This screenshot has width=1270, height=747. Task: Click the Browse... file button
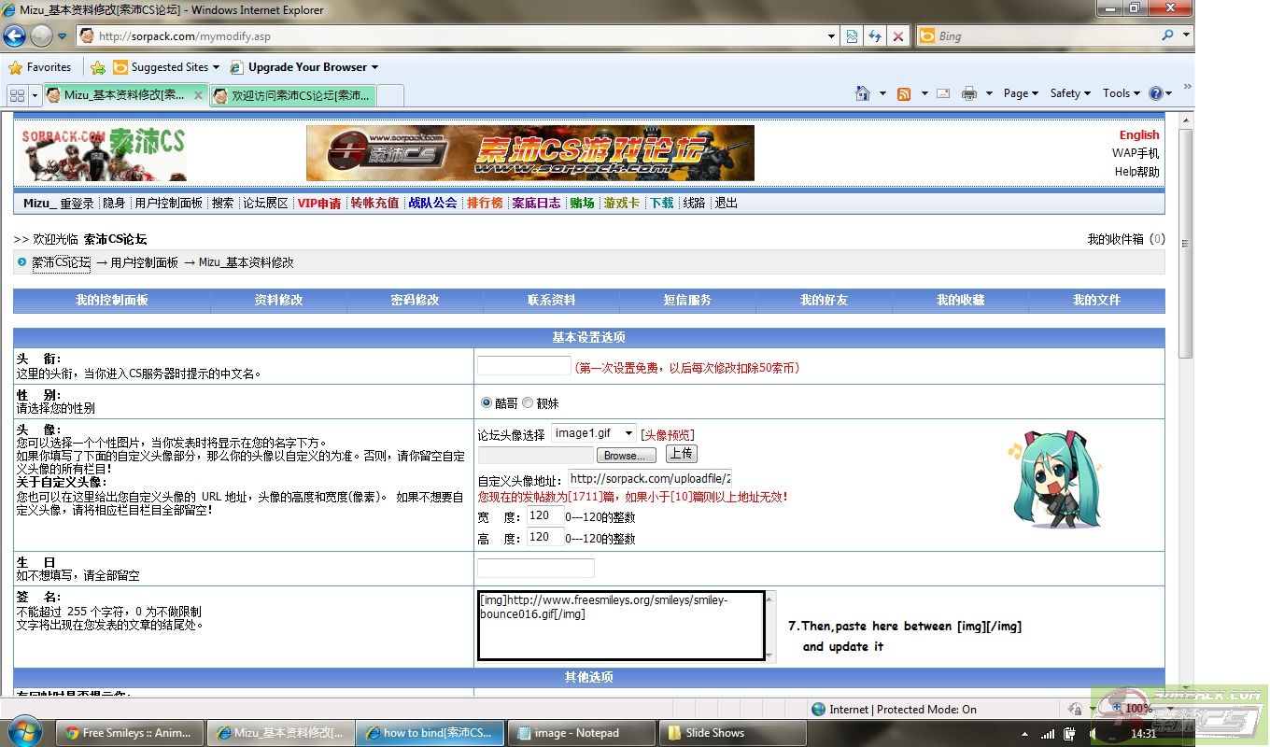625,456
